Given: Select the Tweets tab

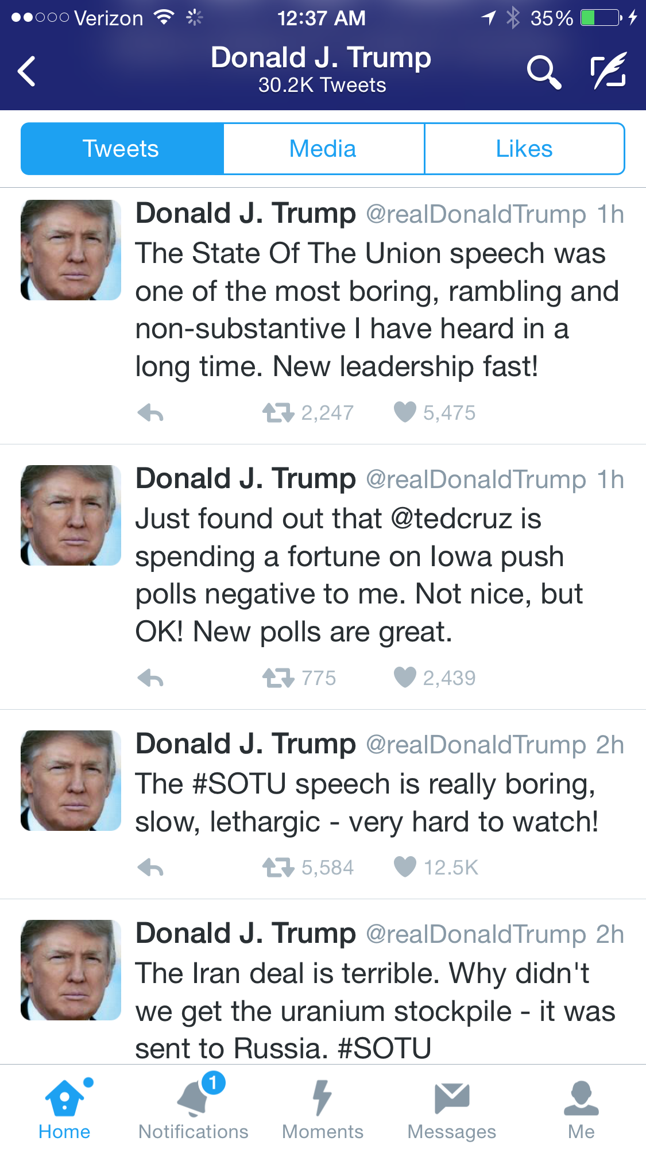Looking at the screenshot, I should [121, 149].
